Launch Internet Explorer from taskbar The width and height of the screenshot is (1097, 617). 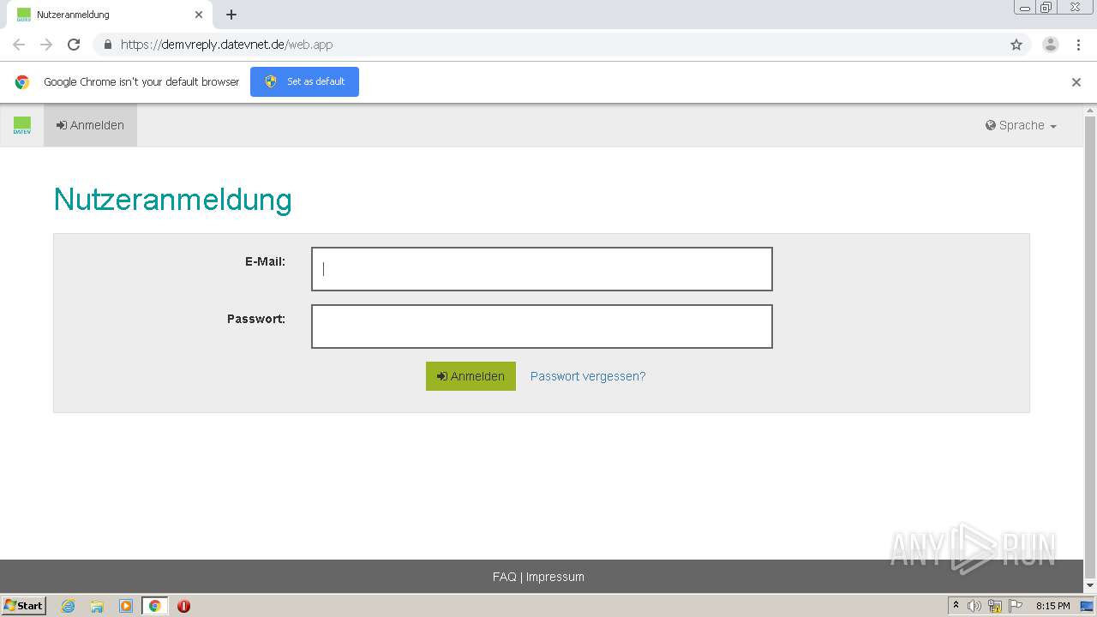pyautogui.click(x=68, y=606)
